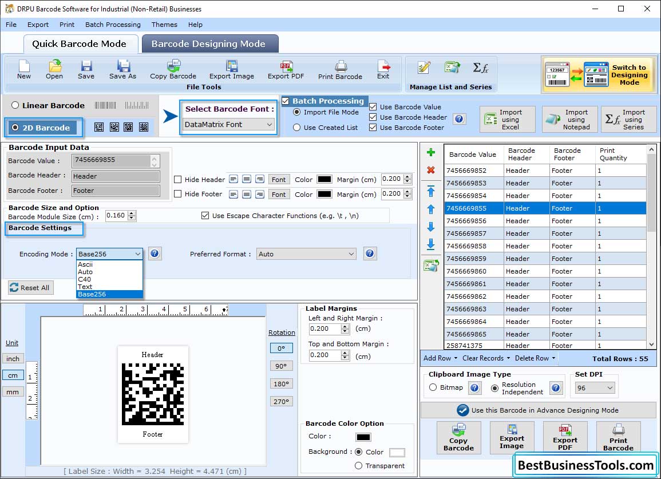Click the New file toolbar icon

(x=24, y=70)
